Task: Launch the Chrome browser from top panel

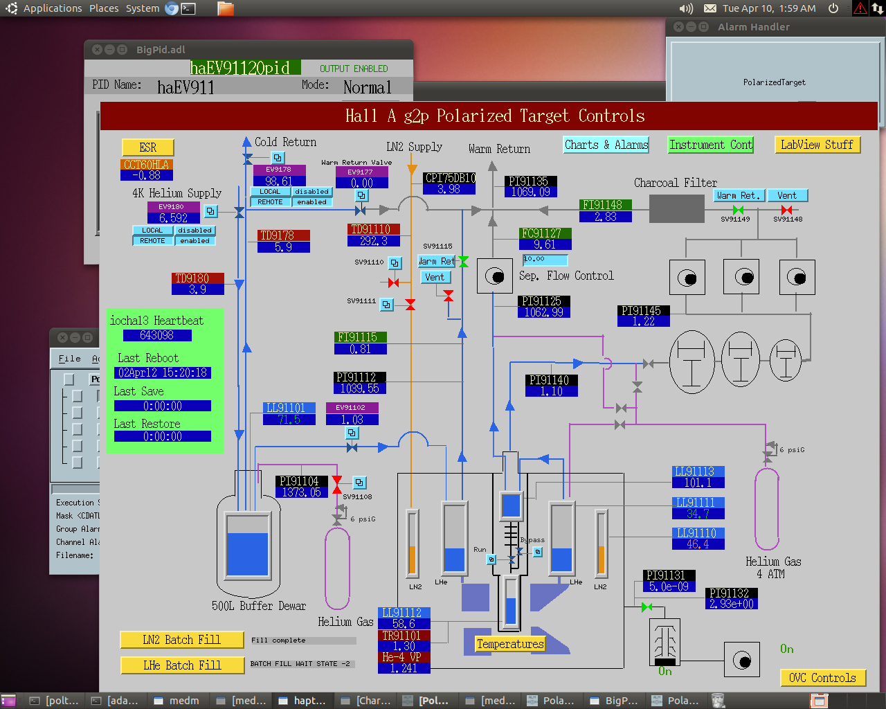Action: click(172, 8)
